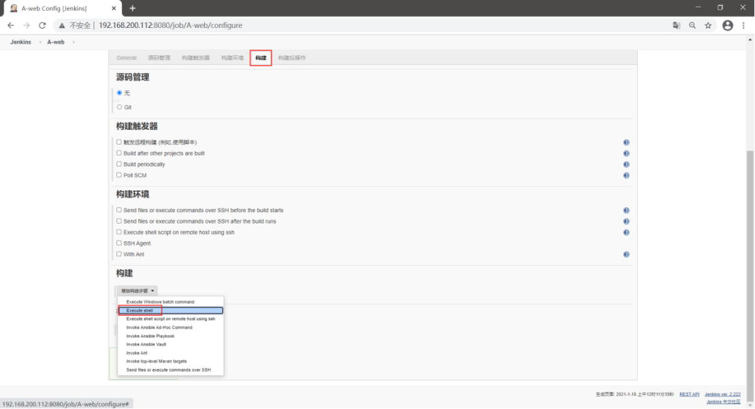The width and height of the screenshot is (755, 409).
Task: Enable the 触发远程构建 checkbox
Action: click(x=119, y=142)
